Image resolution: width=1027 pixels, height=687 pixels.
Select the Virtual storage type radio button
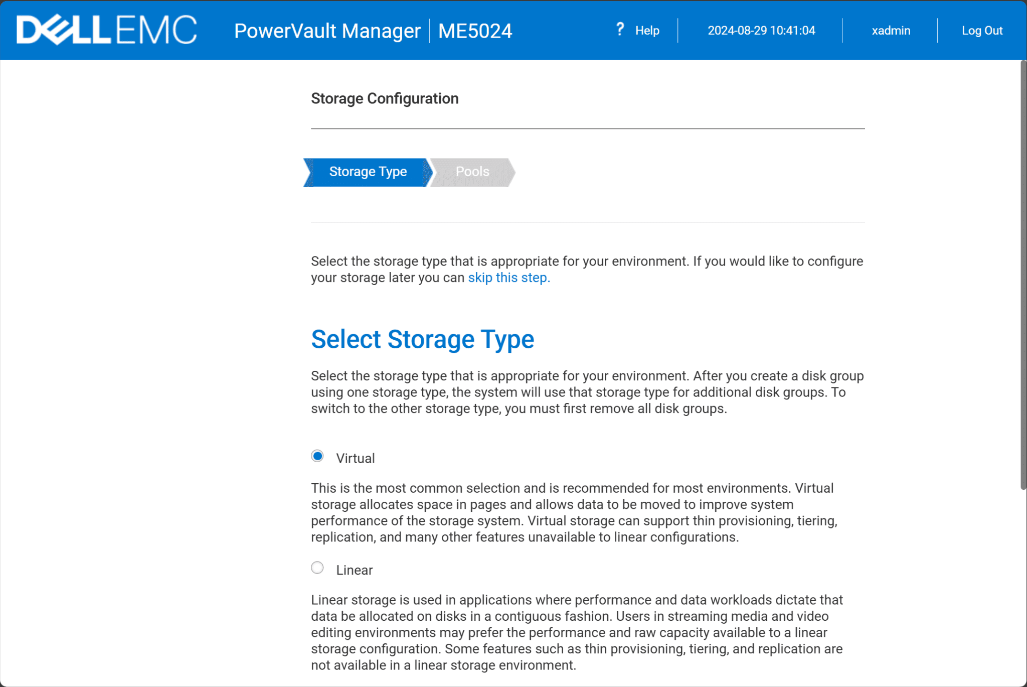(x=317, y=456)
